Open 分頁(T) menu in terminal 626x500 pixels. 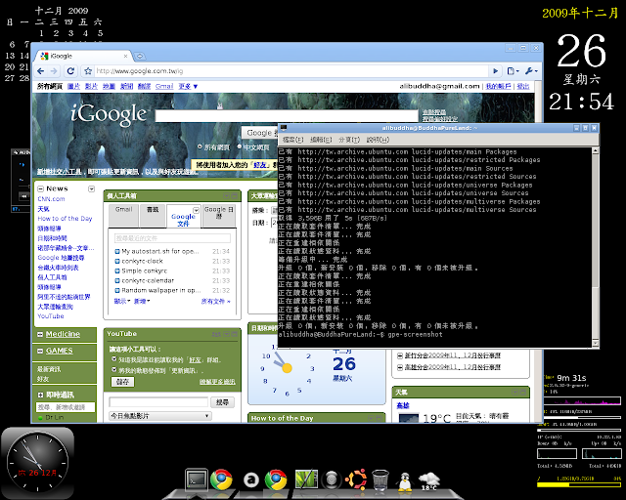click(x=349, y=140)
